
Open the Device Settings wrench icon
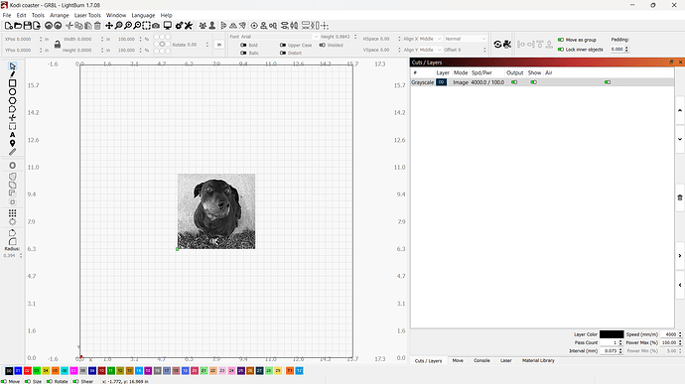(189, 26)
